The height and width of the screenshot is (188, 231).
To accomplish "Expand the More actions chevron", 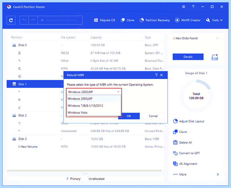I will tap(218, 175).
